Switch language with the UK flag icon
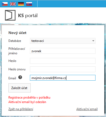Image resolution: width=106 pixels, height=117 pixels. coord(13,4)
